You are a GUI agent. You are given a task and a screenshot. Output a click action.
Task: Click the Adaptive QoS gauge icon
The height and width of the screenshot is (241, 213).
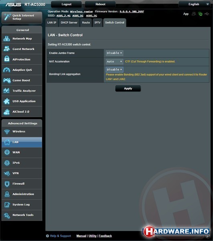click(x=7, y=69)
